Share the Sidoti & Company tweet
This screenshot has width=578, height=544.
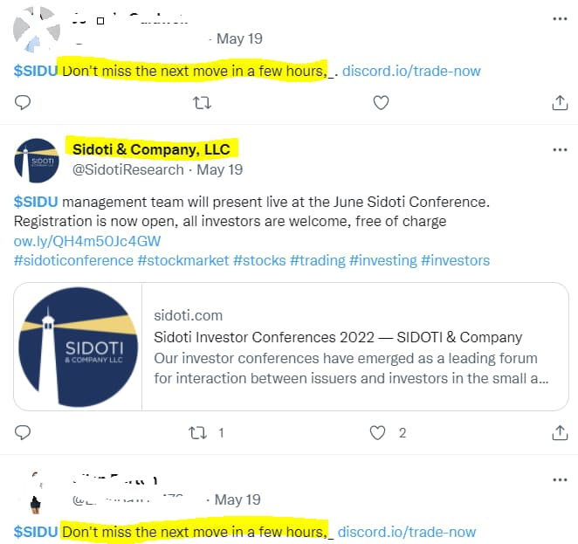[x=560, y=433]
